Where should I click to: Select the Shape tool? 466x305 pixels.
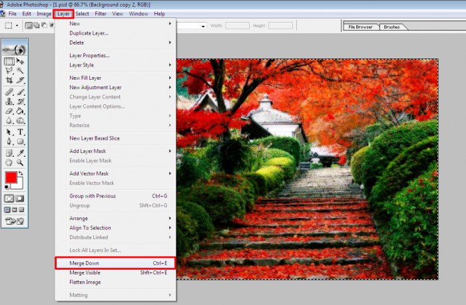[x=20, y=142]
